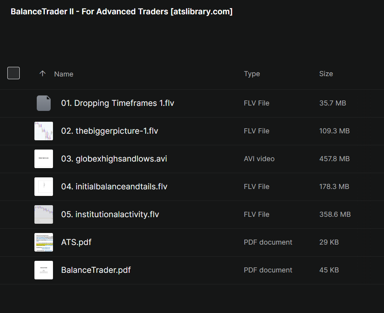Click size value 45 KB
Viewport: 384px width, 313px height.
click(x=329, y=270)
